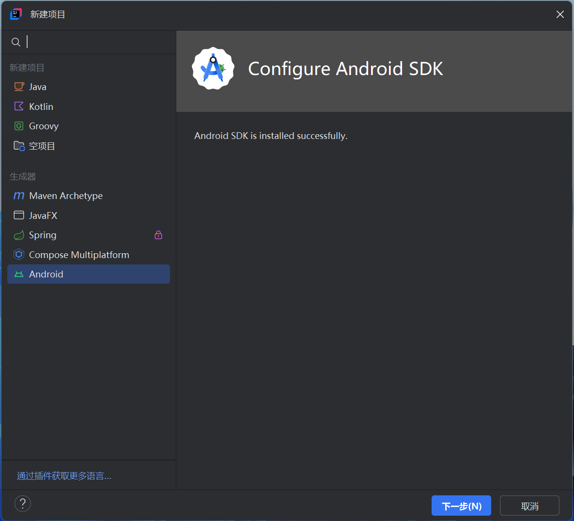574x521 pixels.
Task: Click the IntelliJ IDEA logo in title bar
Action: coord(16,14)
